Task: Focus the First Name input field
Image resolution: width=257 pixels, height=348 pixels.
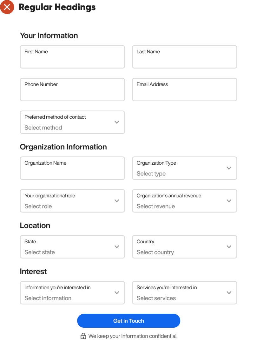Action: click(x=72, y=57)
